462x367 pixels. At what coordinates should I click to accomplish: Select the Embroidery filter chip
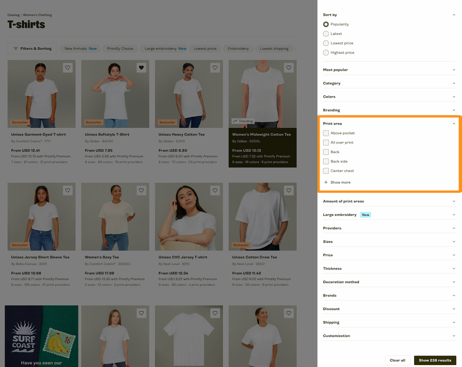click(x=238, y=48)
